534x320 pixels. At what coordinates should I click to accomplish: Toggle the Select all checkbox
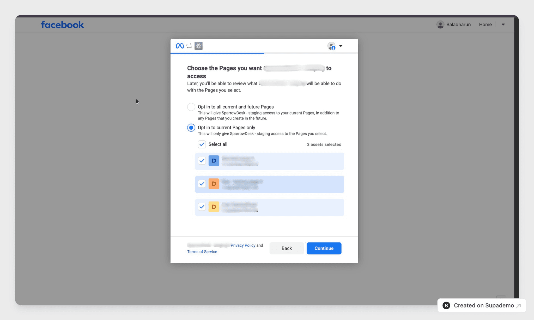tap(202, 144)
